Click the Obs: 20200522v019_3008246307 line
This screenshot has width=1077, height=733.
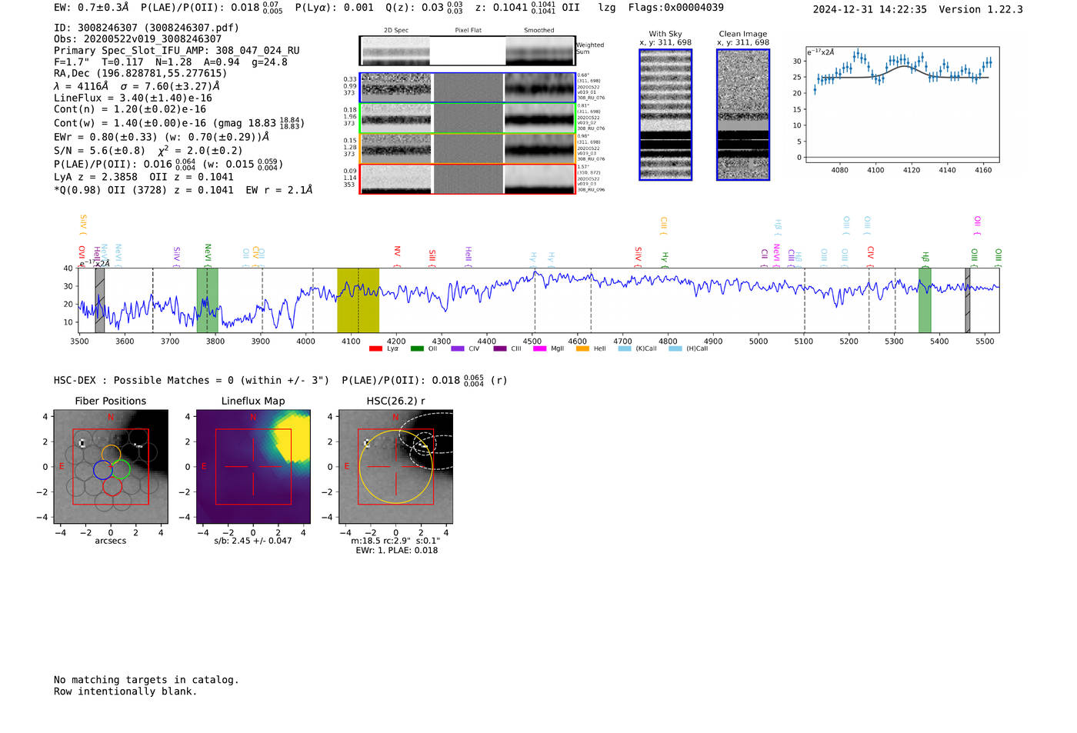[x=138, y=39]
